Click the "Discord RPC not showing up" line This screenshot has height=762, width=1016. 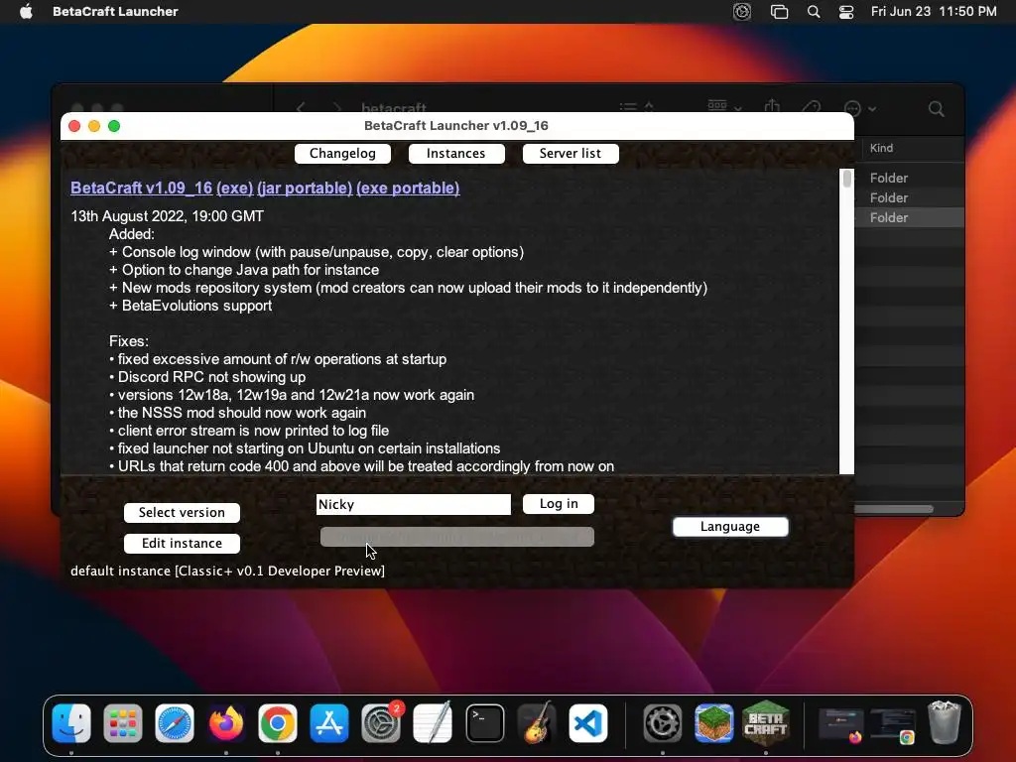click(207, 377)
